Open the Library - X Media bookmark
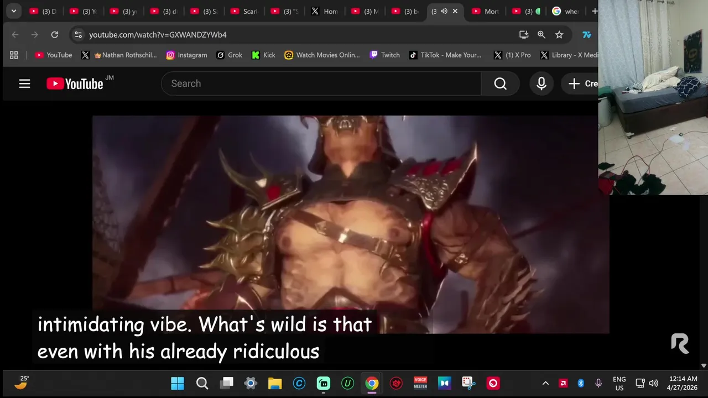 tap(569, 55)
